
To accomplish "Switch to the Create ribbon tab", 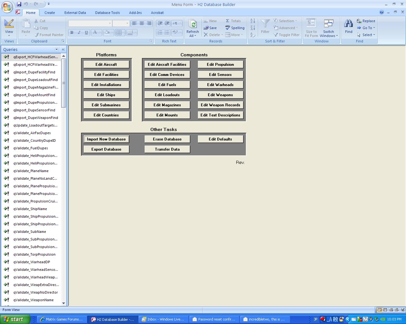I will 49,13.
